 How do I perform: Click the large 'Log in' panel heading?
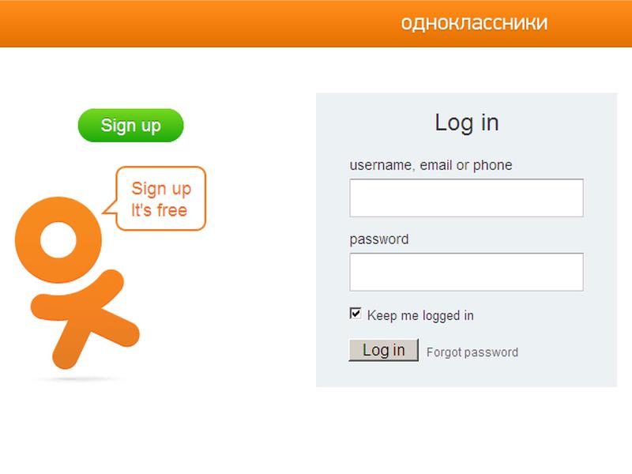click(467, 122)
